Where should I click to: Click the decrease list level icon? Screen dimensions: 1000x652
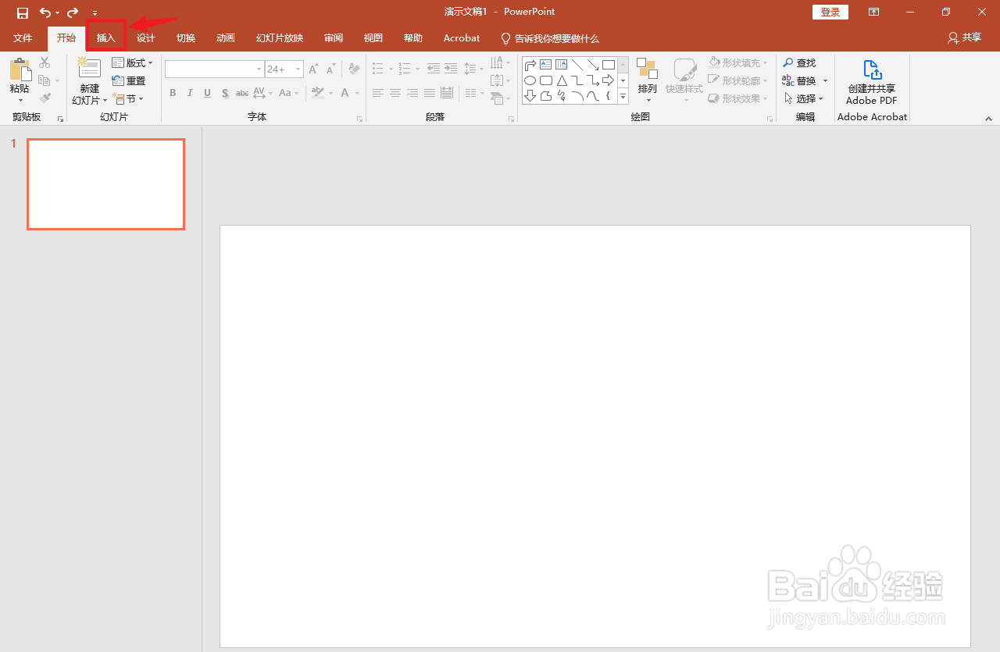click(434, 69)
